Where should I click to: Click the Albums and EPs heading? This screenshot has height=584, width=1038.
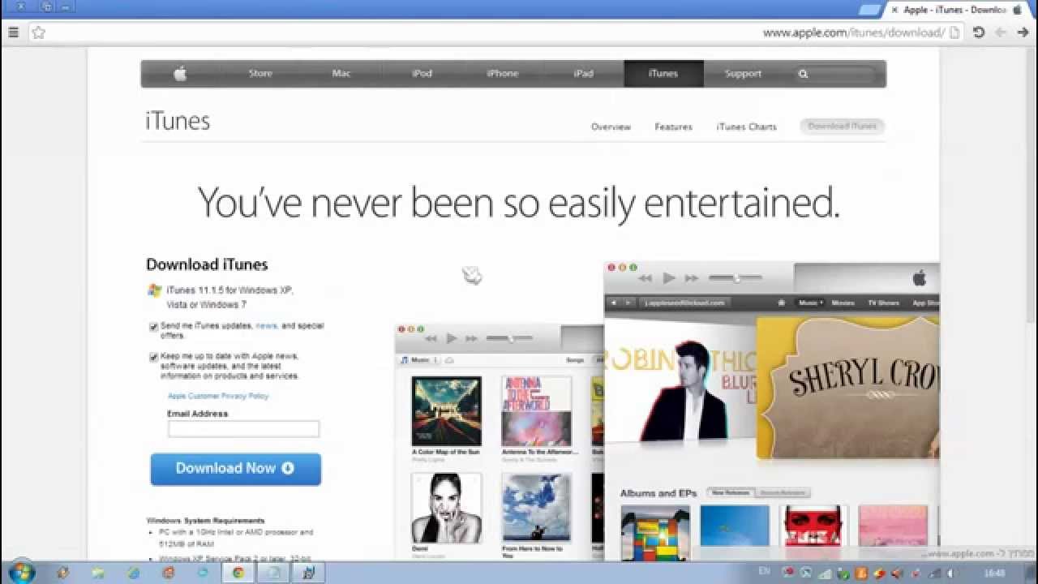pos(658,492)
